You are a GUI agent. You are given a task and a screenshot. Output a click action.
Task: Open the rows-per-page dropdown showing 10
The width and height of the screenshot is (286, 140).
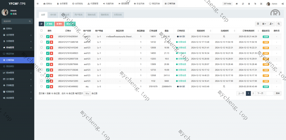(x=87, y=94)
